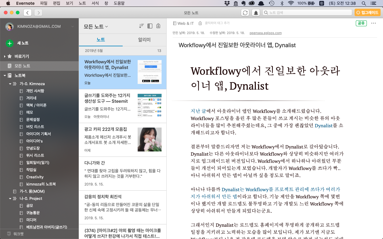
Task: Open the Dynalist link in first paragraph
Action: (323, 125)
